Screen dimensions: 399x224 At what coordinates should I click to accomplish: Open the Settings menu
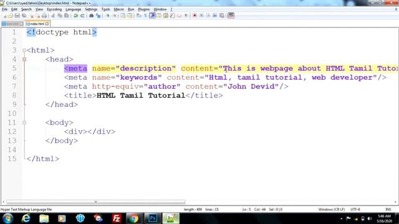91,9
